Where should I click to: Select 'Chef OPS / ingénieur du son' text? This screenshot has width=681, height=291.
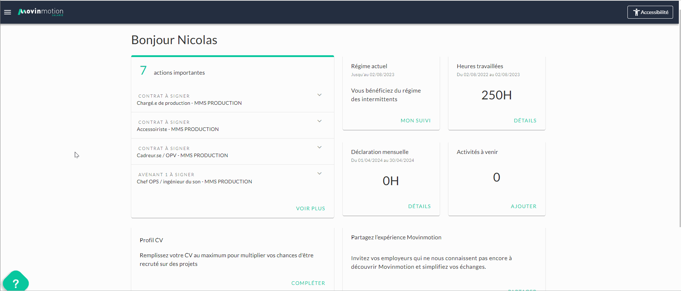pos(169,182)
